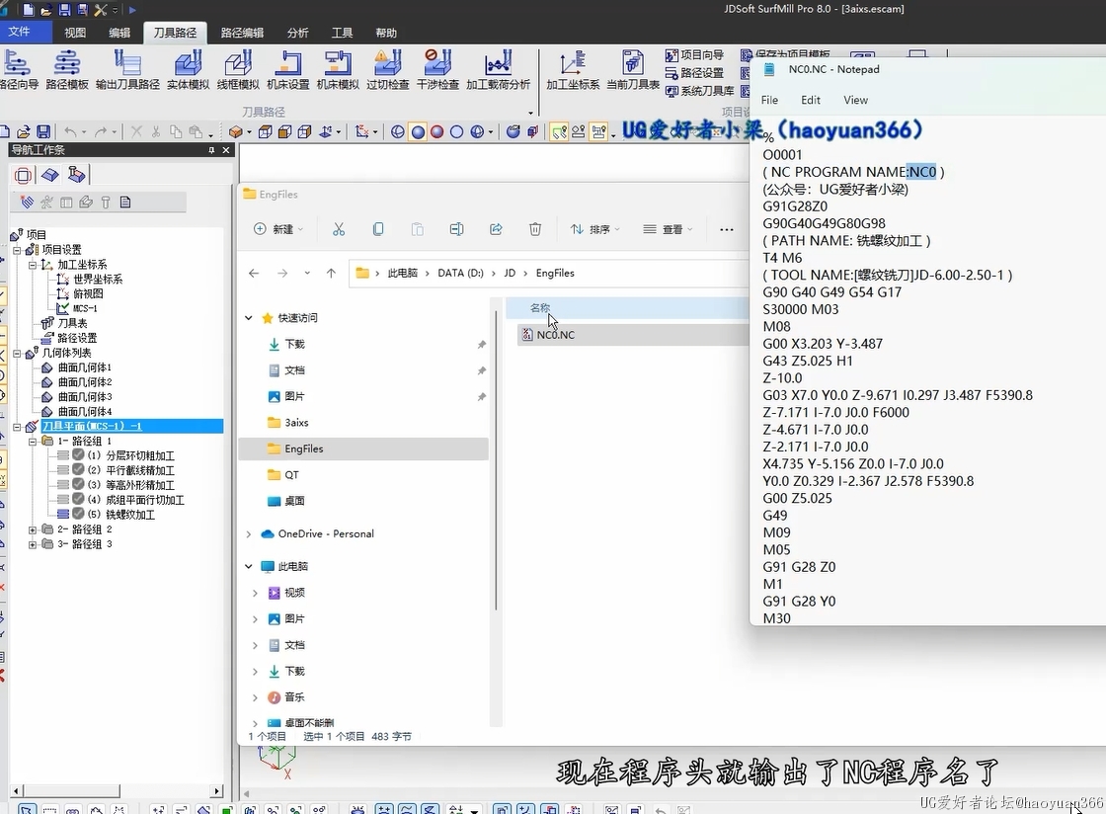
Task: Open Notepad View menu
Action: click(x=855, y=100)
